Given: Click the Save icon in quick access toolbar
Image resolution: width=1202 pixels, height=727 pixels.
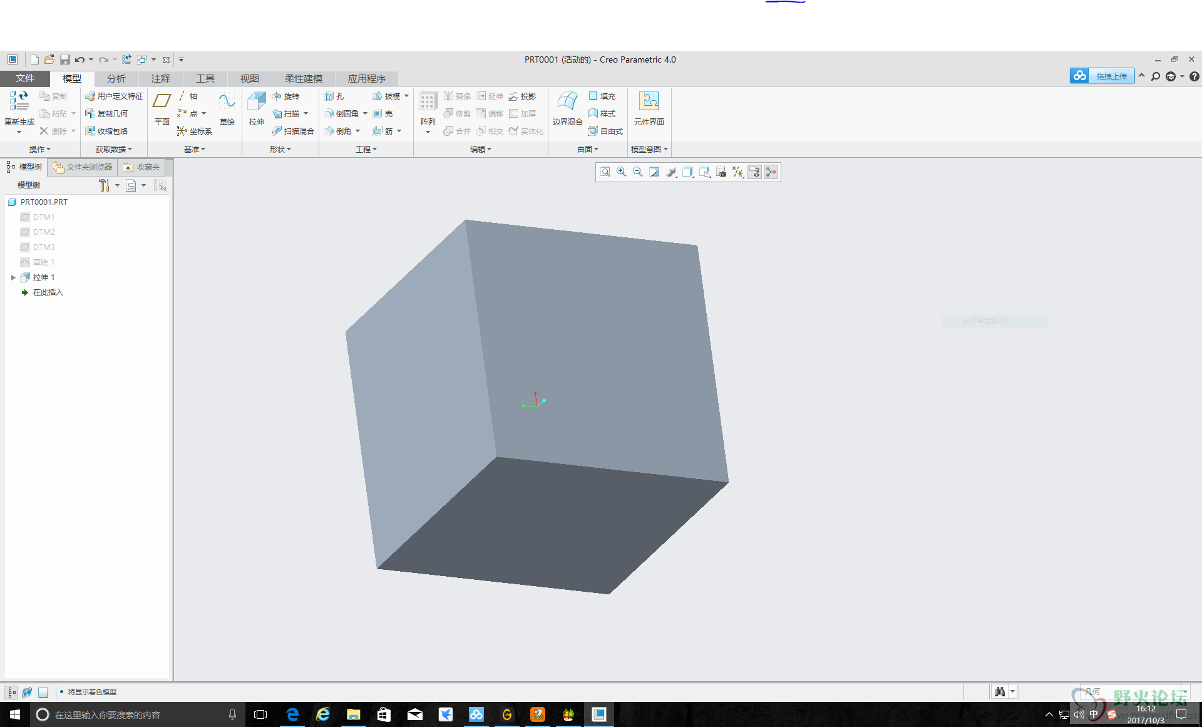Looking at the screenshot, I should pos(64,59).
